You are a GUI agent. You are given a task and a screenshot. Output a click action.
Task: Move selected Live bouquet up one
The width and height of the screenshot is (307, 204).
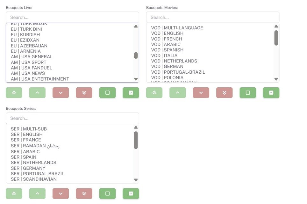tap(37, 93)
